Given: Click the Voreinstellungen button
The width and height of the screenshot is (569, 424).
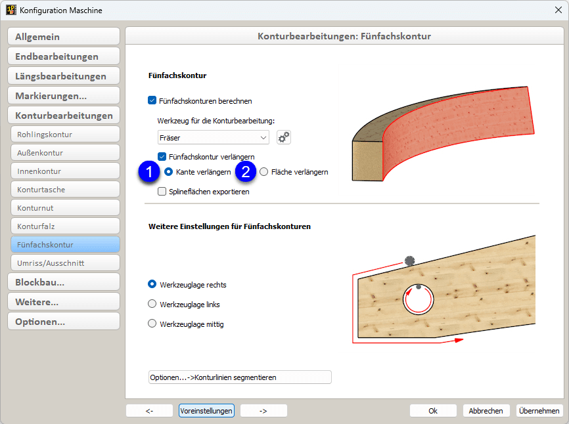Looking at the screenshot, I should coord(206,410).
